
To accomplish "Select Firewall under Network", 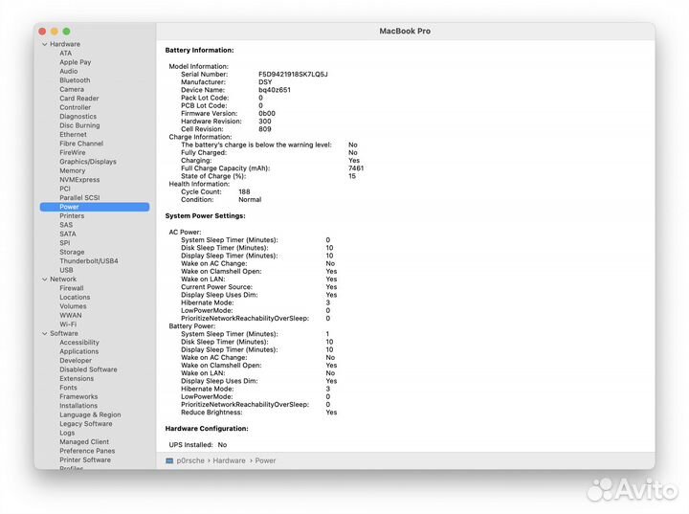I will [71, 288].
